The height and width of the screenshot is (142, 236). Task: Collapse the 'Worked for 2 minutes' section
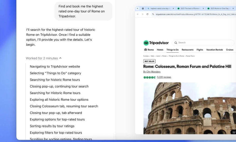(x=60, y=58)
